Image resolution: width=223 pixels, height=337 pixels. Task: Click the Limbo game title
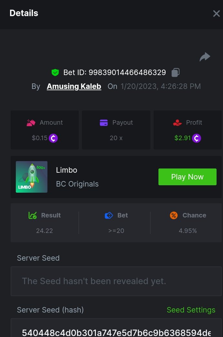point(66,170)
